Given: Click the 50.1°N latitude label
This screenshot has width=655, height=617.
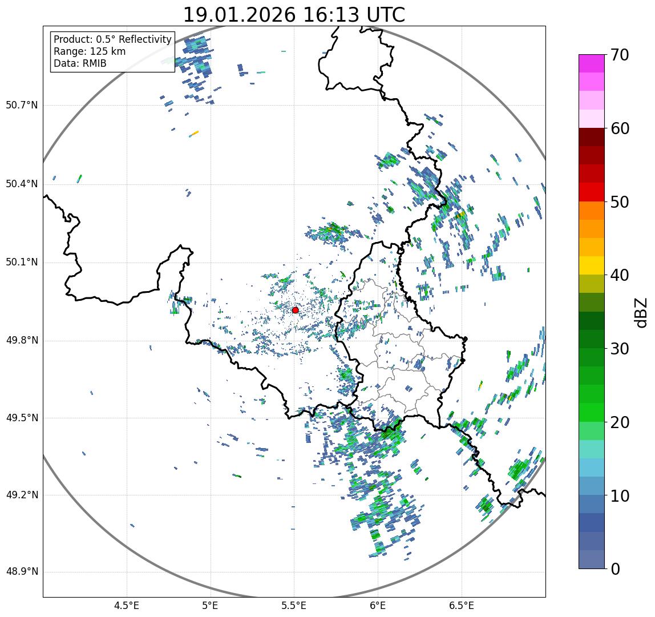Looking at the screenshot, I should (22, 263).
